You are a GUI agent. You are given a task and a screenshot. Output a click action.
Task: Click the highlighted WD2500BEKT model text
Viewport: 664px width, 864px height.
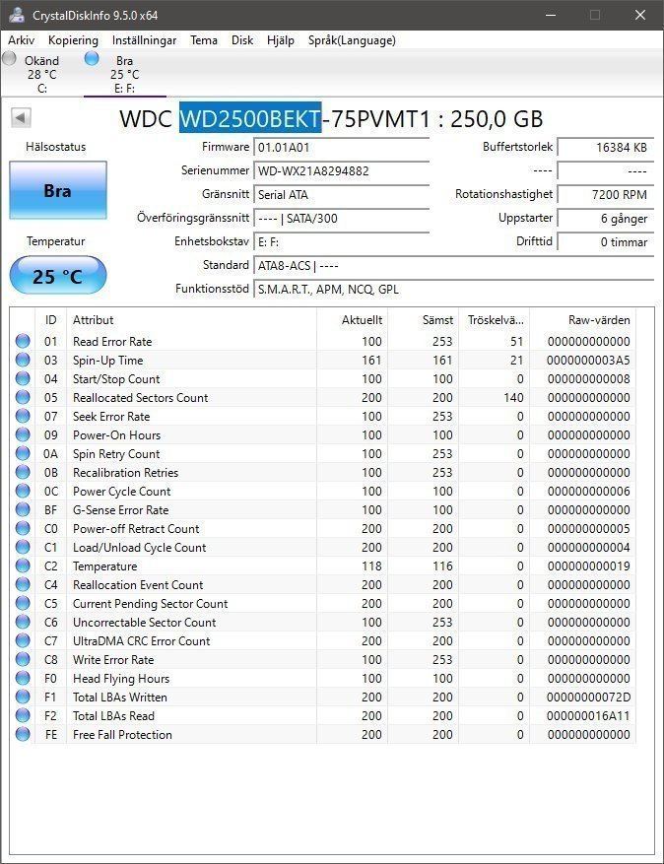pos(250,118)
